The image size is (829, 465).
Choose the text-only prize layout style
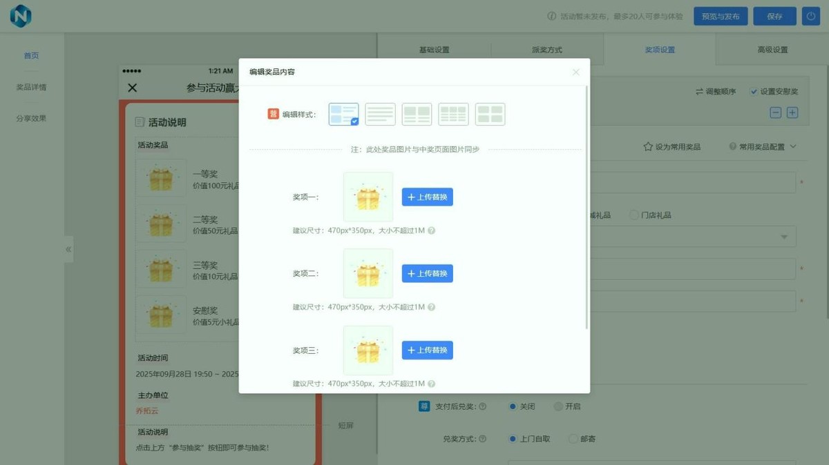[x=380, y=114]
